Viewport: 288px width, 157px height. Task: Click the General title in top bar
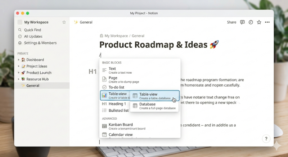point(86,22)
